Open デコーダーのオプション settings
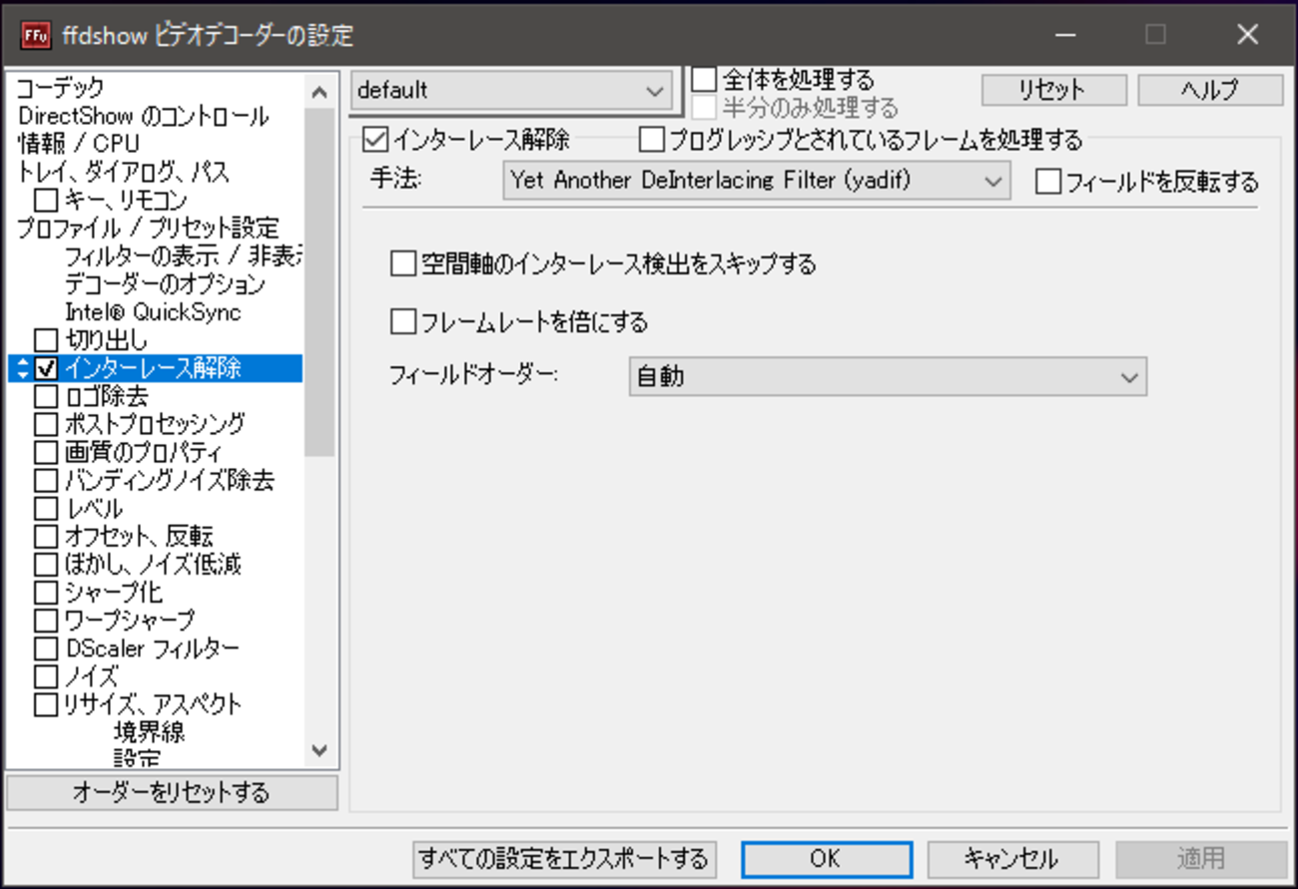This screenshot has width=1298, height=889. pyautogui.click(x=165, y=284)
